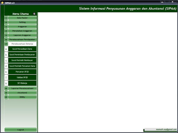Viewport: 178px width, 133px height.
Task: Toggle the Menu Utama checkbox
Action: (34, 14)
